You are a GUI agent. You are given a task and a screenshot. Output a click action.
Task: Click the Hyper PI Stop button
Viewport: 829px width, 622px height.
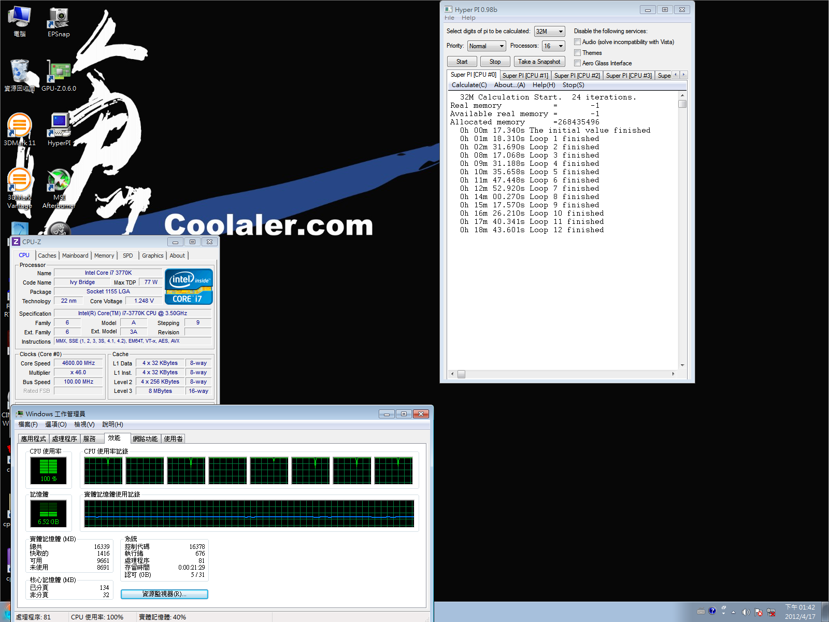click(495, 62)
